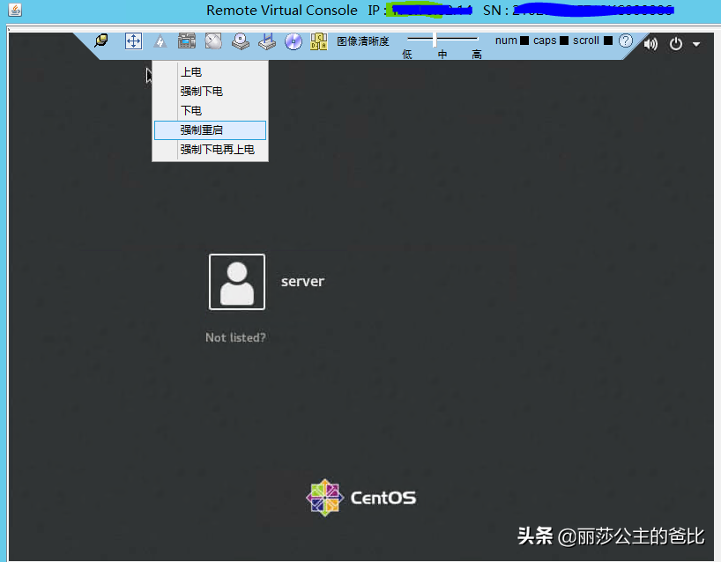Viewport: 721px width, 562px height.
Task: Click the virtual floppy drive icon
Action: [x=267, y=41]
